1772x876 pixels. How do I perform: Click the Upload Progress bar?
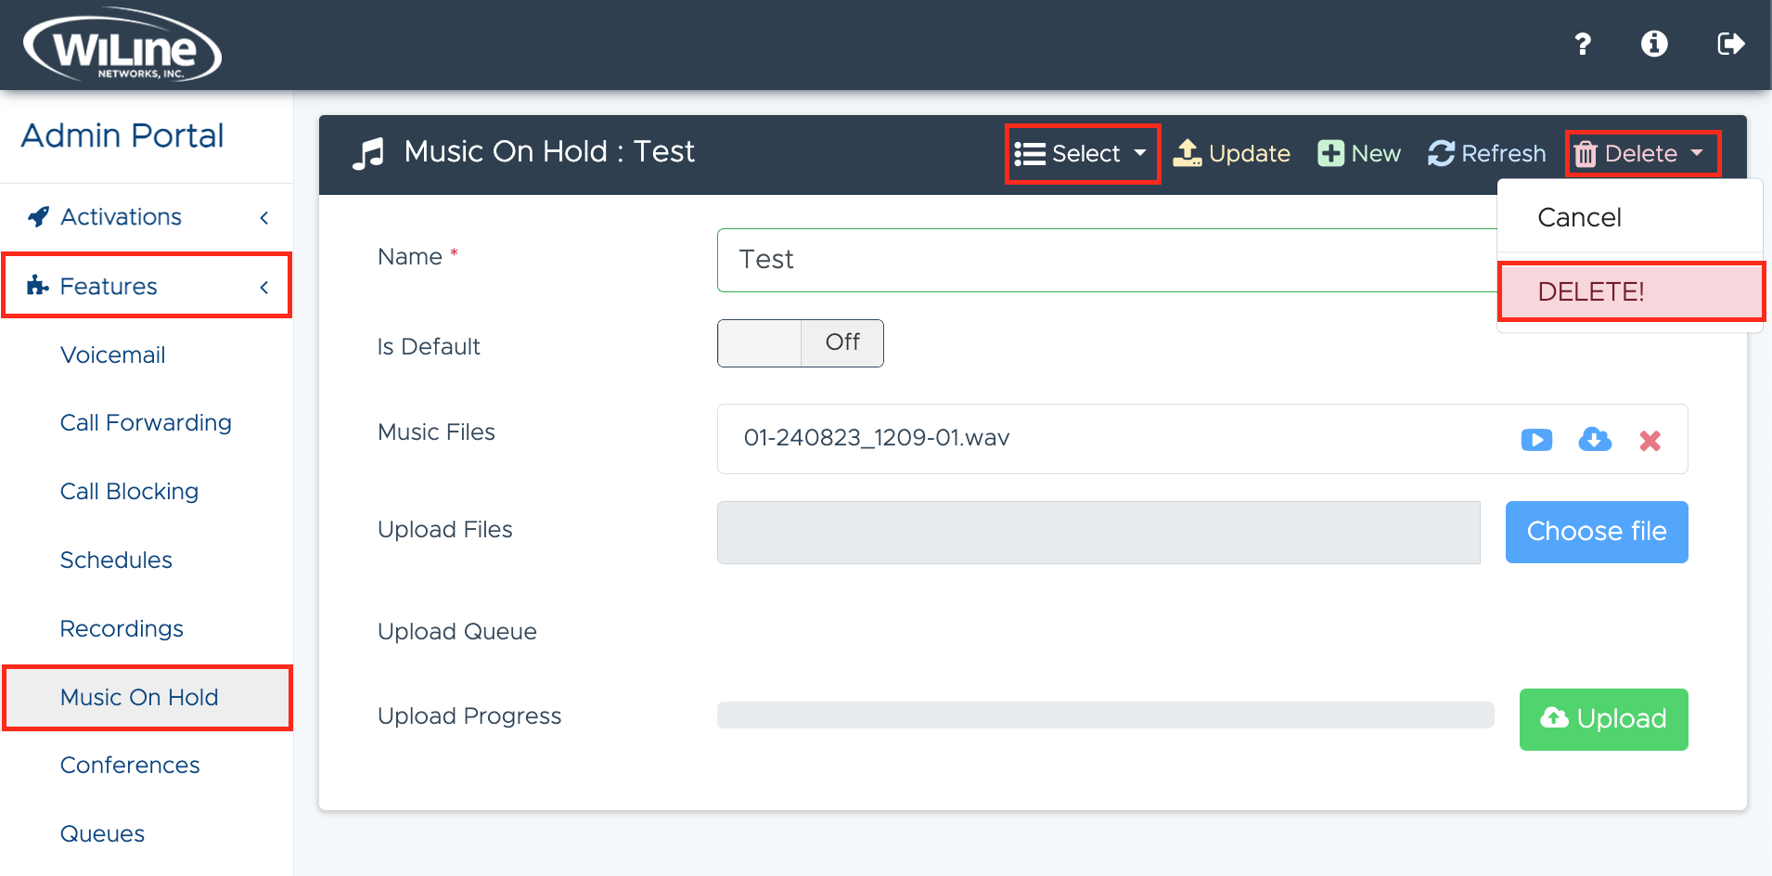pos(1105,715)
